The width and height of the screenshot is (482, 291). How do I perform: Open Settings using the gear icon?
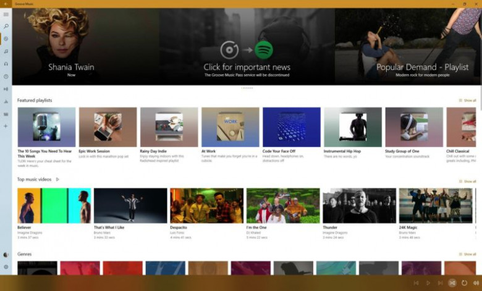pyautogui.click(x=6, y=267)
